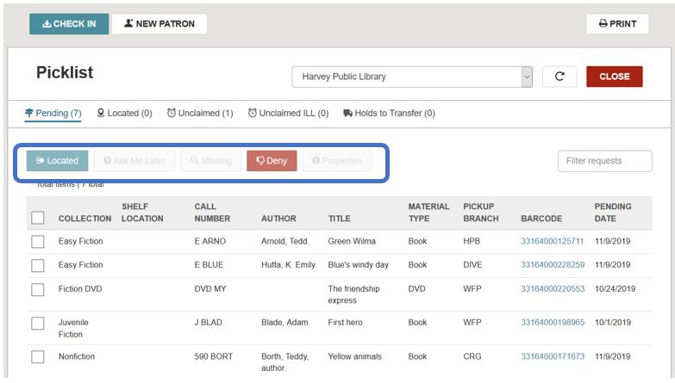
Task: View the Holds to Transfer (0) tab
Action: [389, 114]
